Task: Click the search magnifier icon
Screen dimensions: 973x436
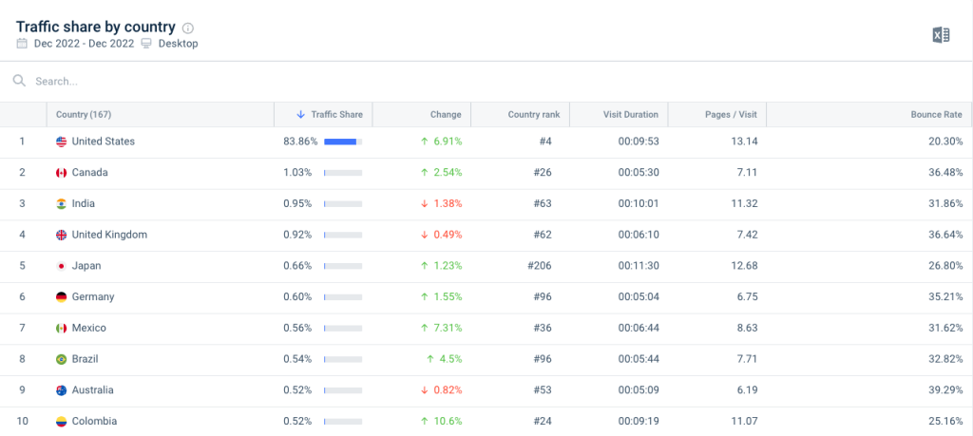Action: point(19,82)
